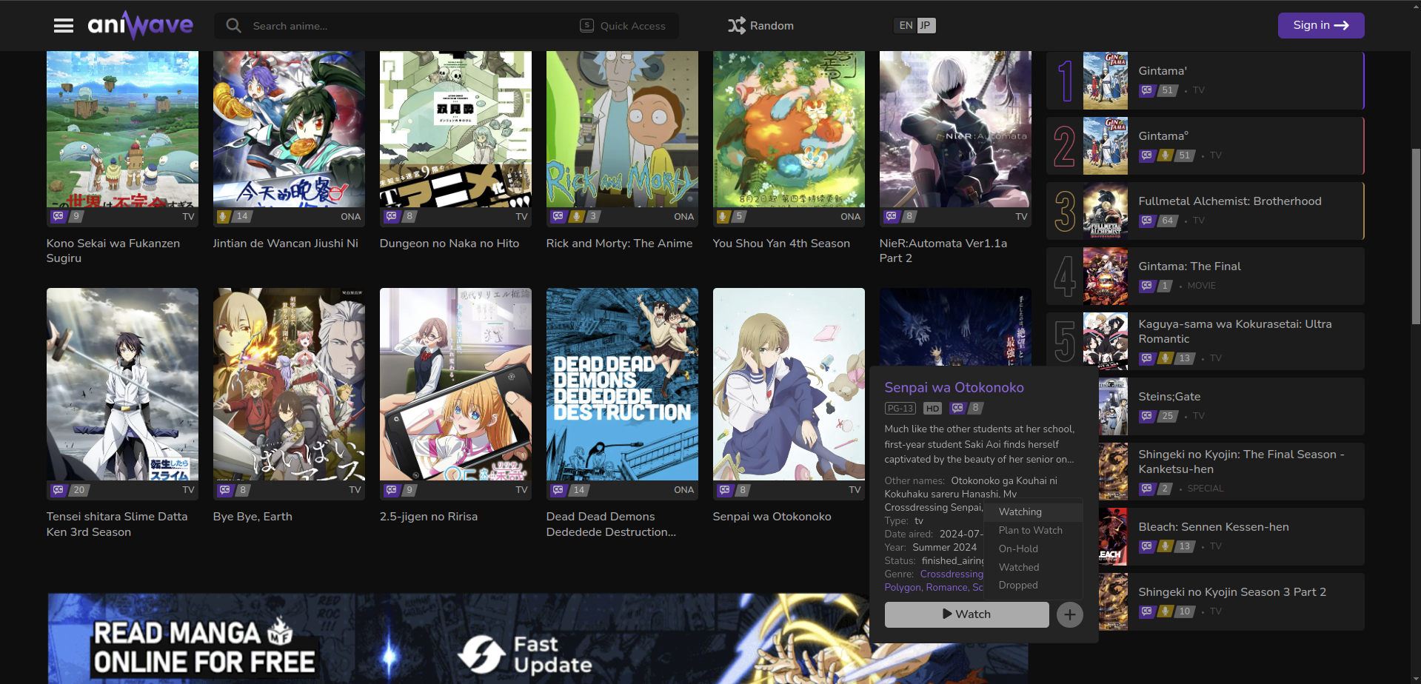The height and width of the screenshot is (684, 1421).
Task: Open the Quick Access link
Action: [x=623, y=26]
